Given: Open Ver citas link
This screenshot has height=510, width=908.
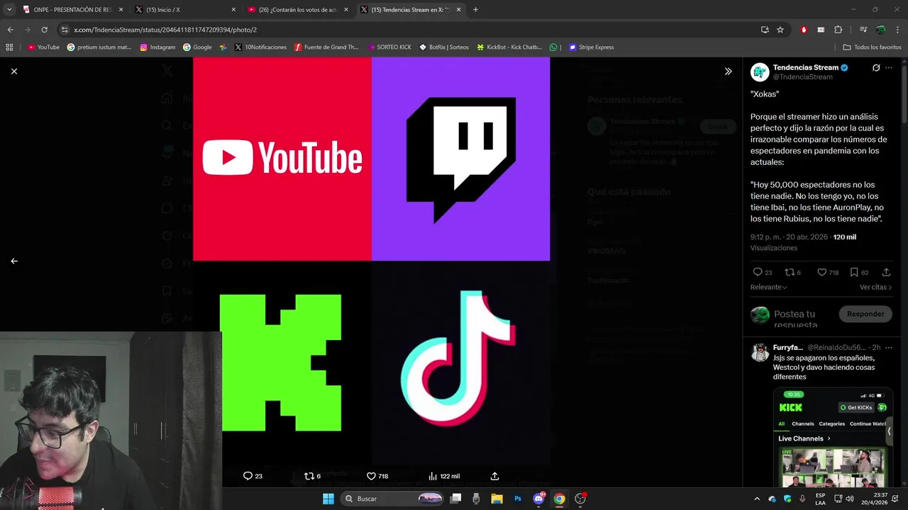Looking at the screenshot, I should (x=875, y=287).
